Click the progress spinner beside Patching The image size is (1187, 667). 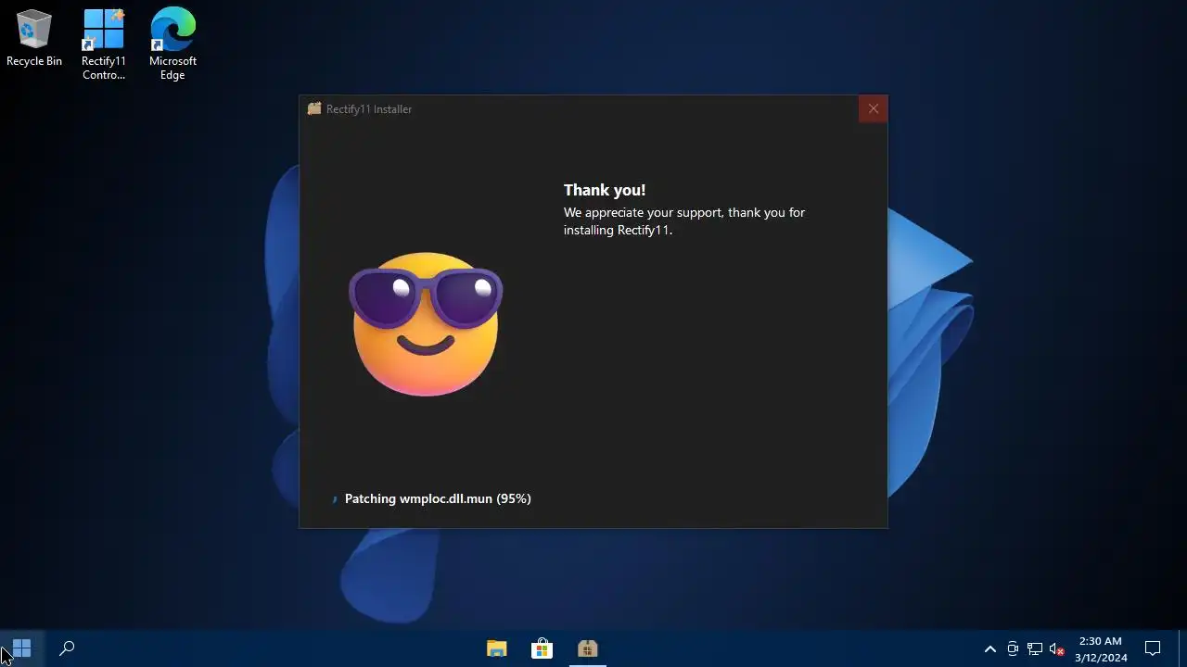(x=335, y=499)
